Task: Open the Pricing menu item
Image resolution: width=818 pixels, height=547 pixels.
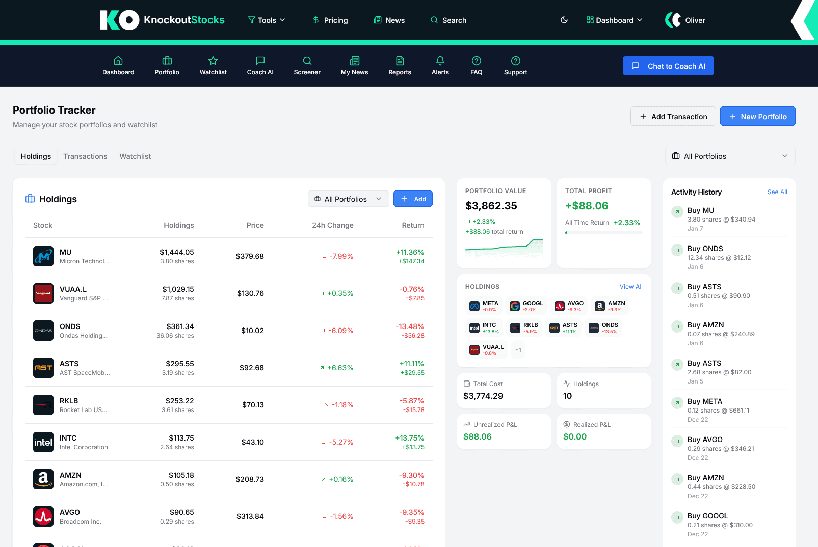Action: (330, 20)
